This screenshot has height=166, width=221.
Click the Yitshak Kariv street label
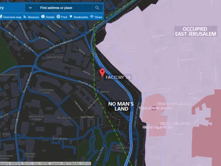tap(87, 85)
